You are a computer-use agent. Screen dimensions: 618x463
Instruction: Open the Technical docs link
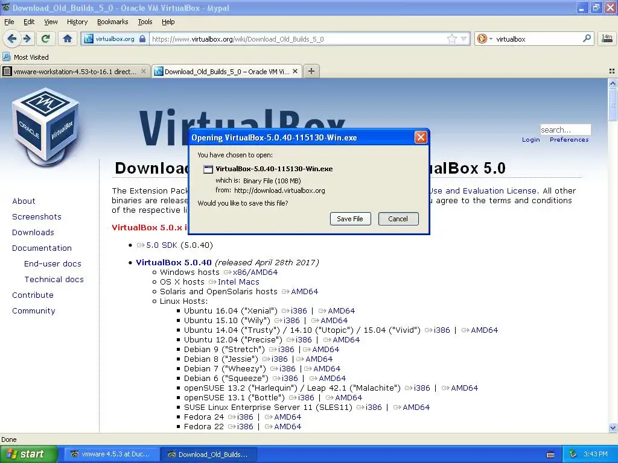(x=54, y=280)
